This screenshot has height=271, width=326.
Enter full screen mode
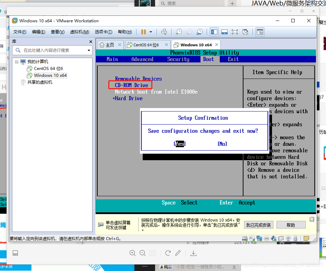(x=235, y=32)
